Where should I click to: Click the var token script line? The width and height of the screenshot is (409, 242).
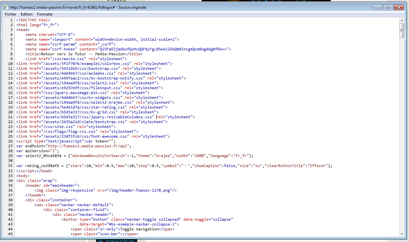[66, 141]
